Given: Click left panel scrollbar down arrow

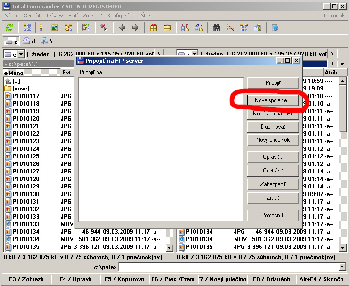Looking at the screenshot, I should [170, 247].
